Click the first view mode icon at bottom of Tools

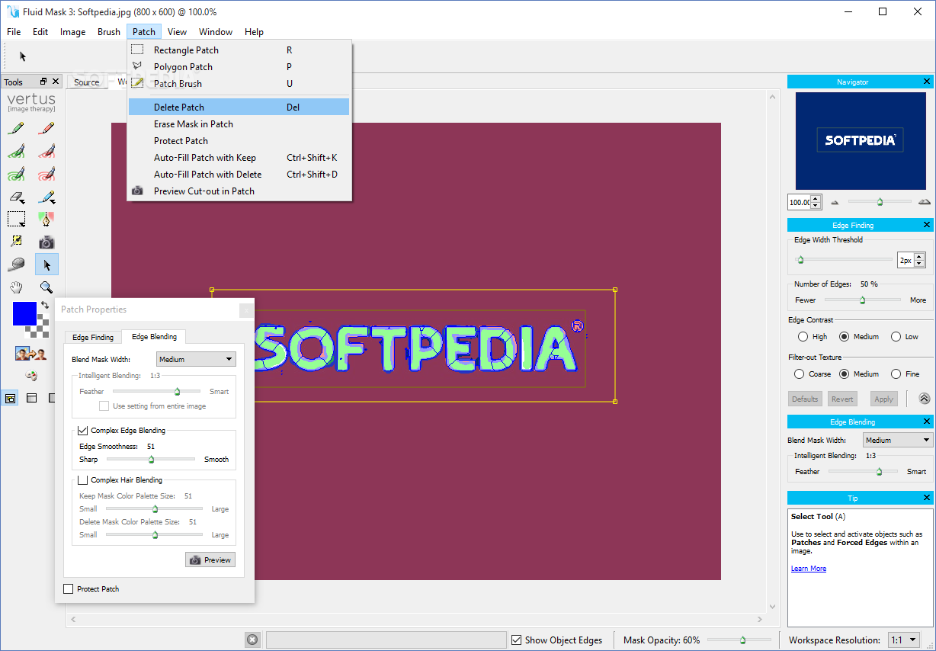point(10,398)
